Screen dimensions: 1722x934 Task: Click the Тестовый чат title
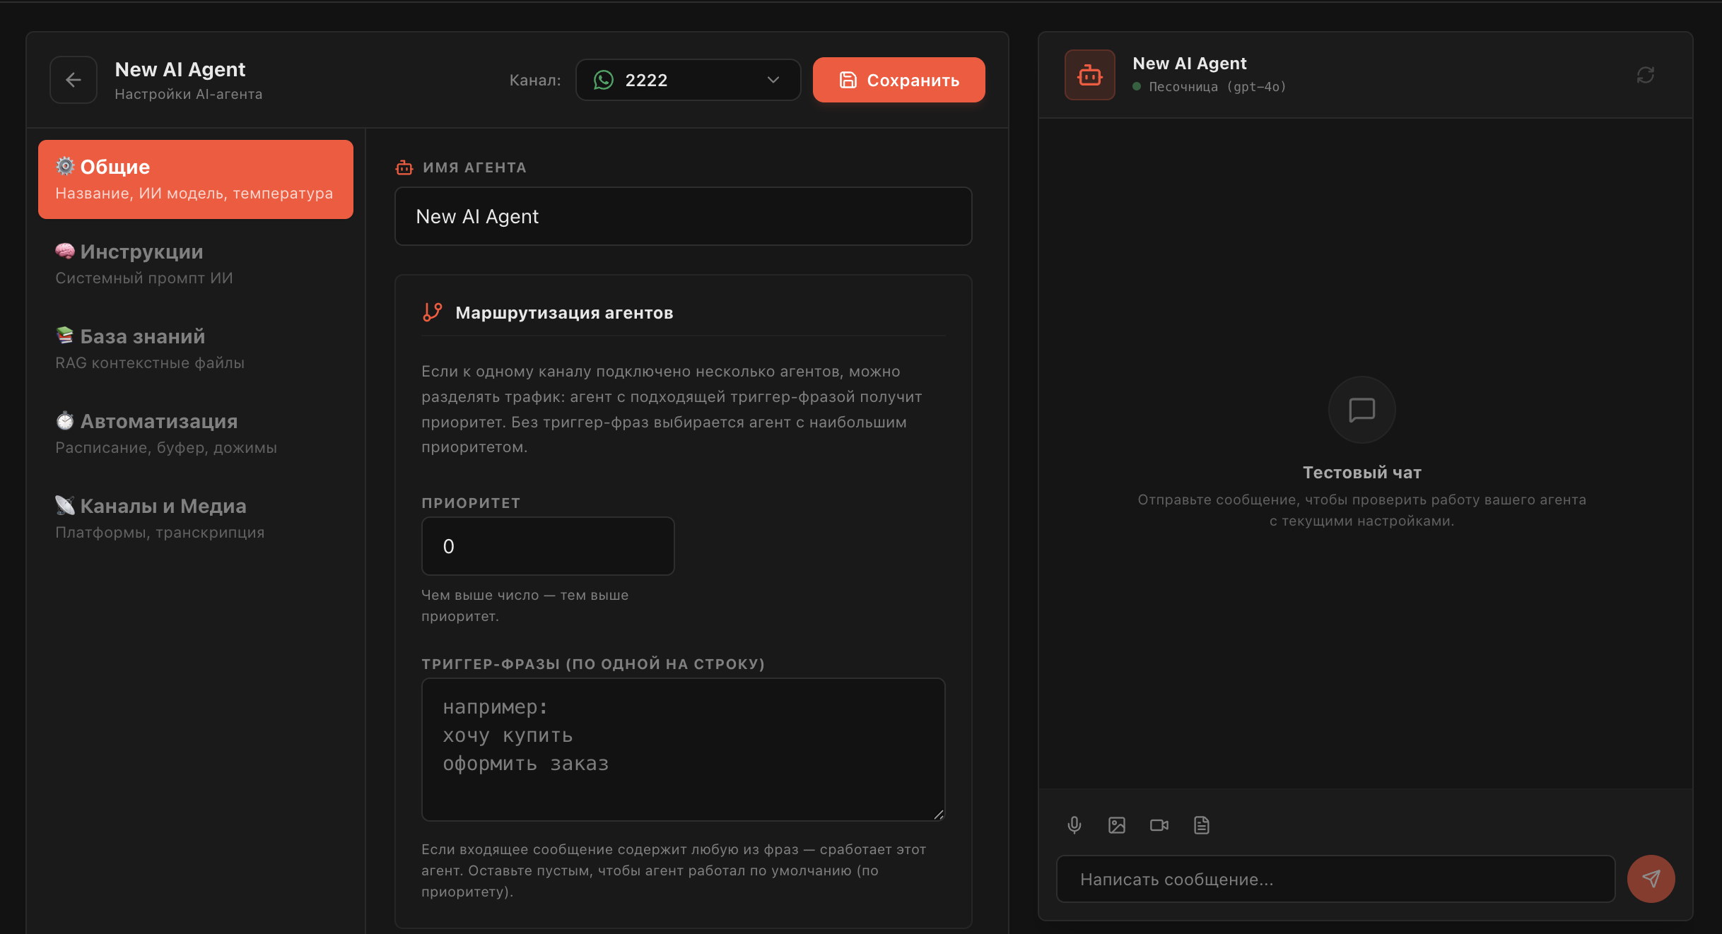point(1361,473)
